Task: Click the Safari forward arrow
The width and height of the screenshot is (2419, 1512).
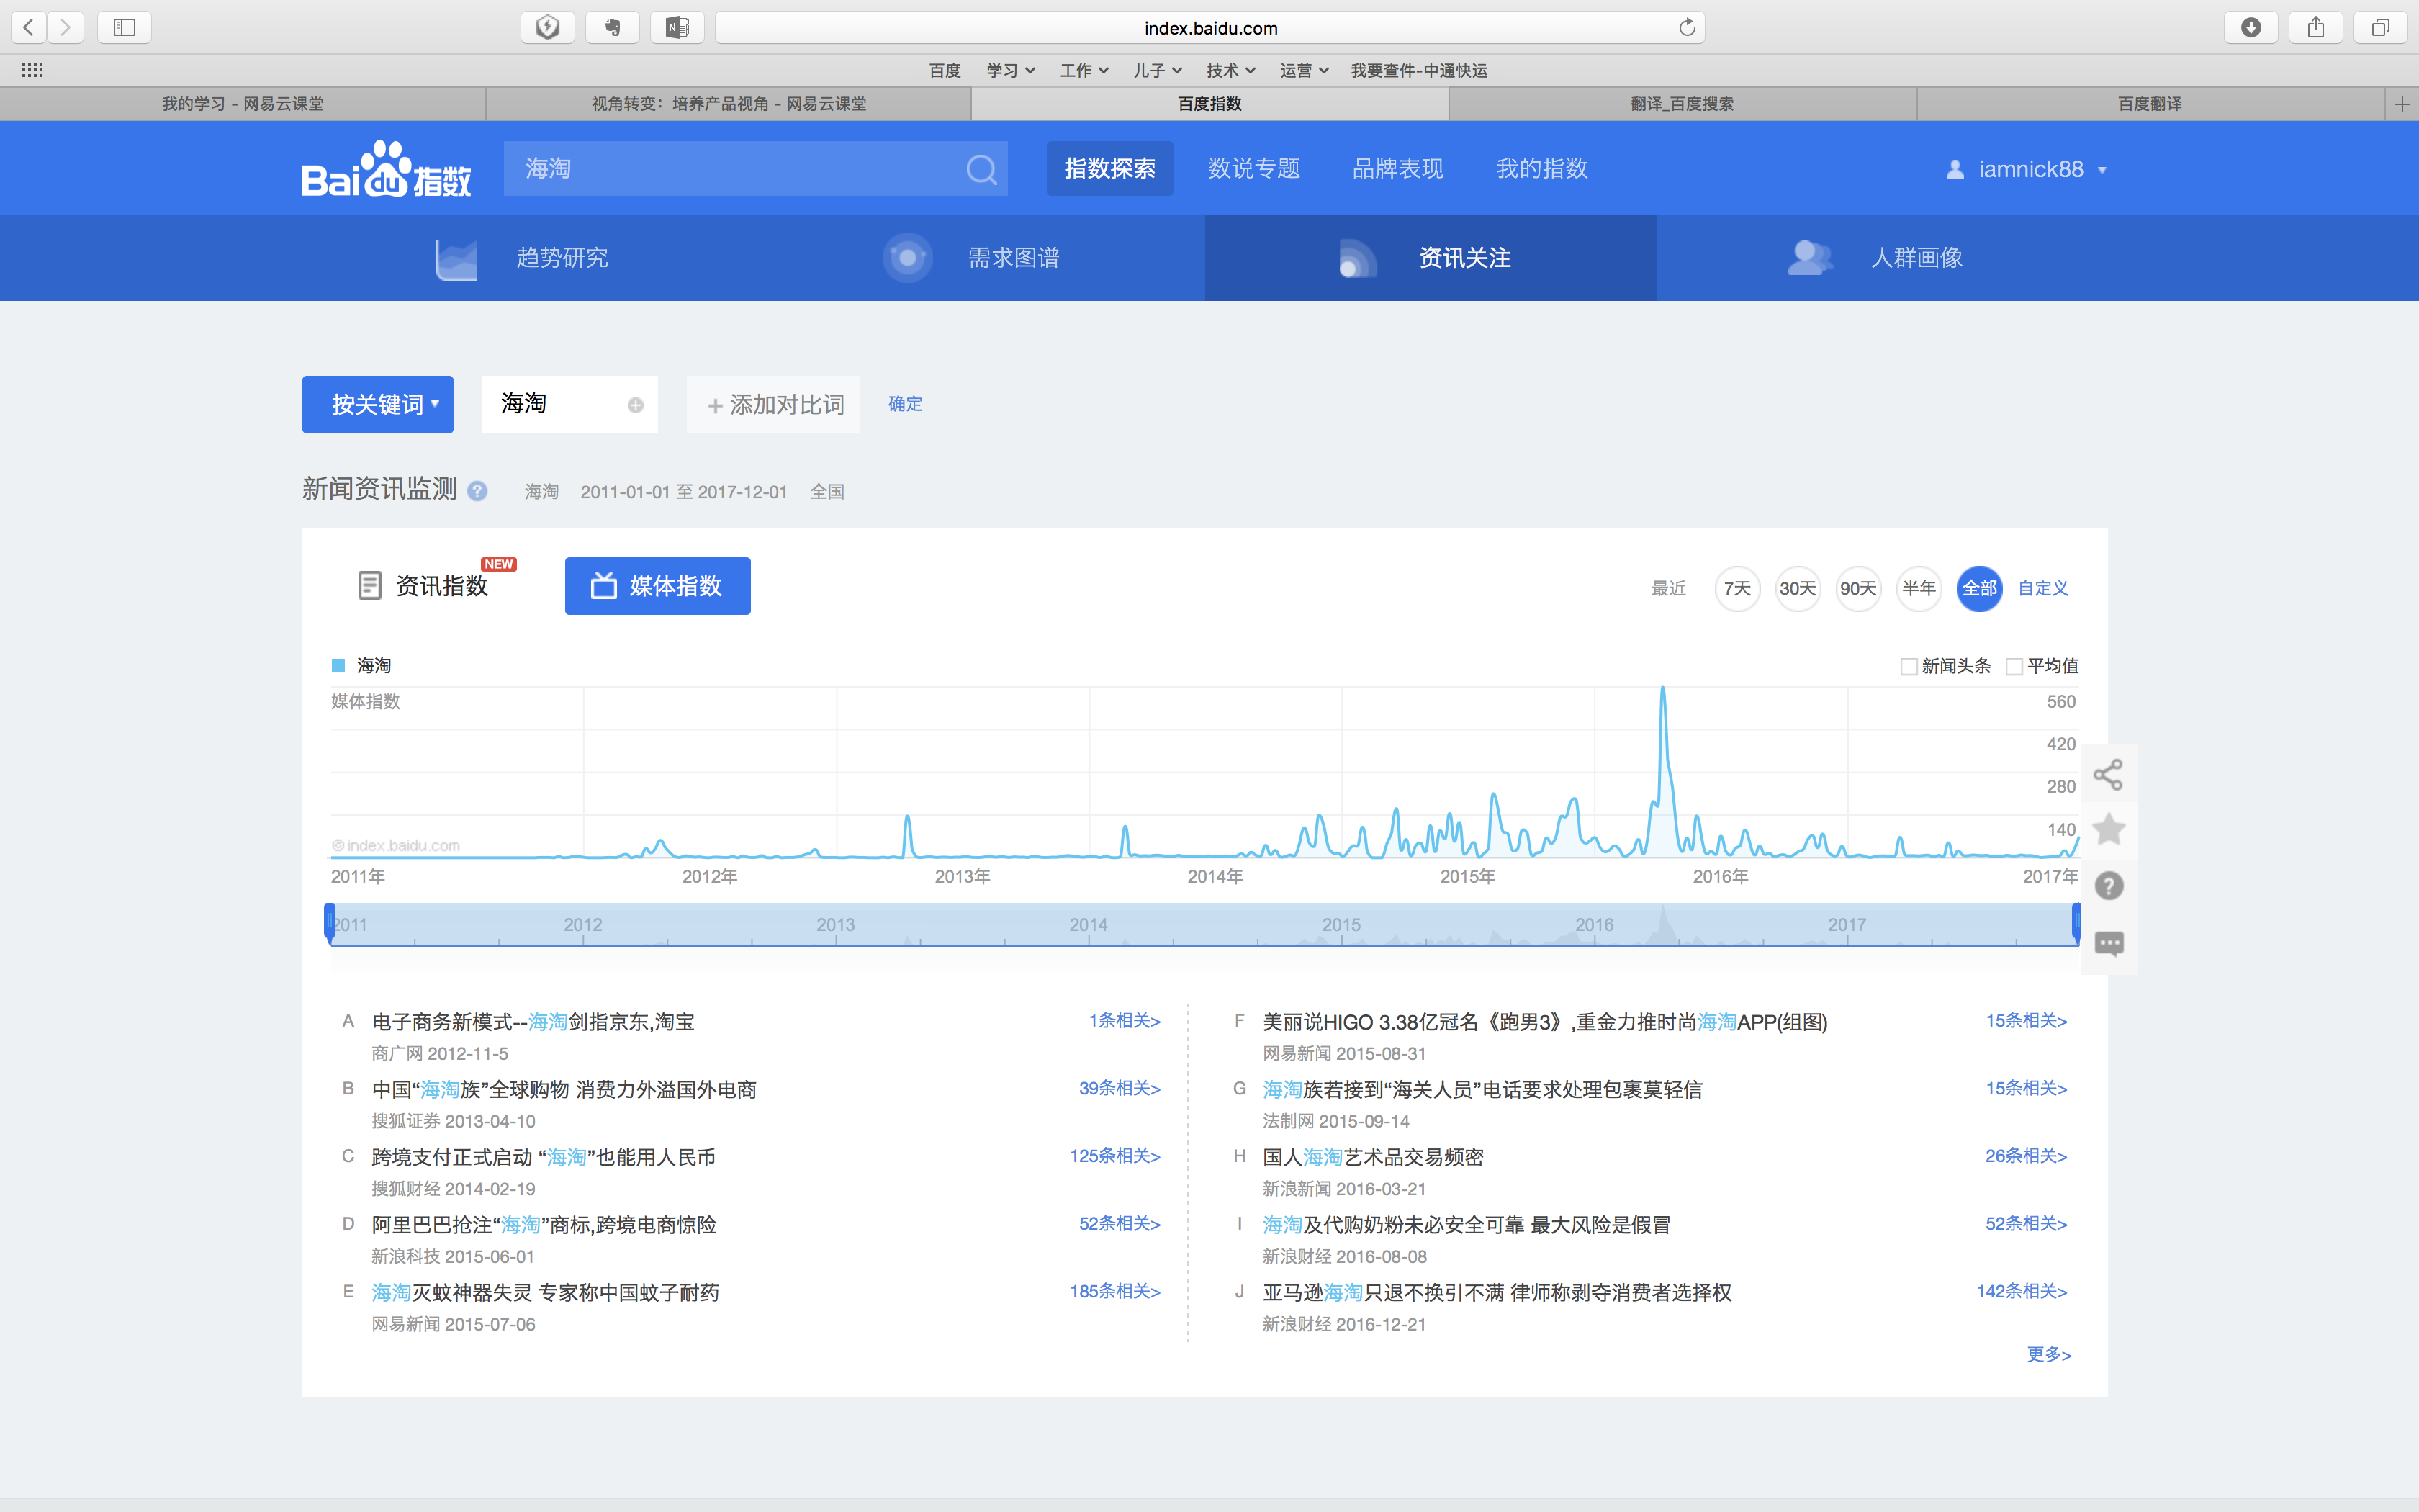Action: point(65,27)
